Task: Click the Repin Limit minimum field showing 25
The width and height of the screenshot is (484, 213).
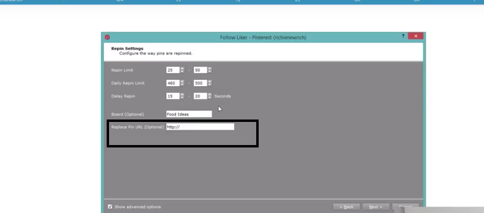Action: (x=173, y=70)
